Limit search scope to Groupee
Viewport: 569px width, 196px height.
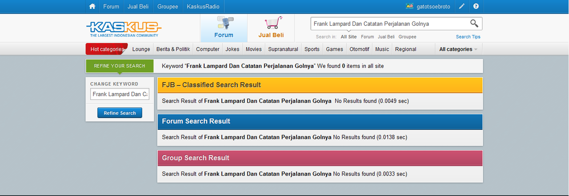(x=407, y=37)
